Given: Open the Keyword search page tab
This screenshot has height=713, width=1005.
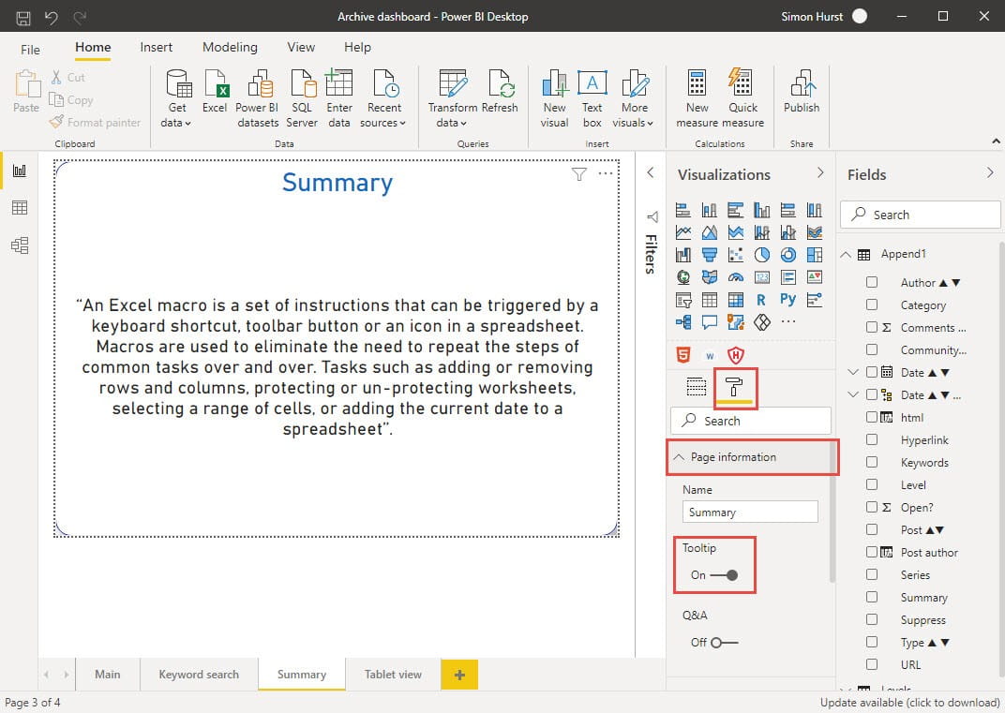Looking at the screenshot, I should point(198,674).
